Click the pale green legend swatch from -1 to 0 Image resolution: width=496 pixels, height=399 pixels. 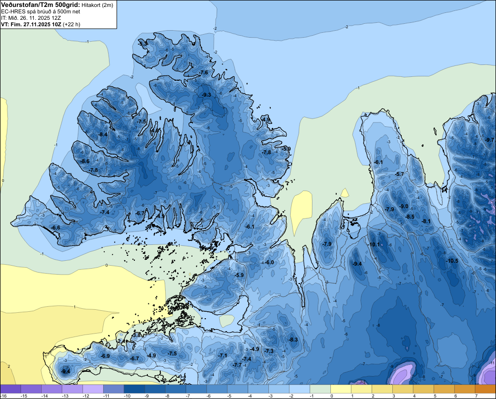click(x=320, y=389)
